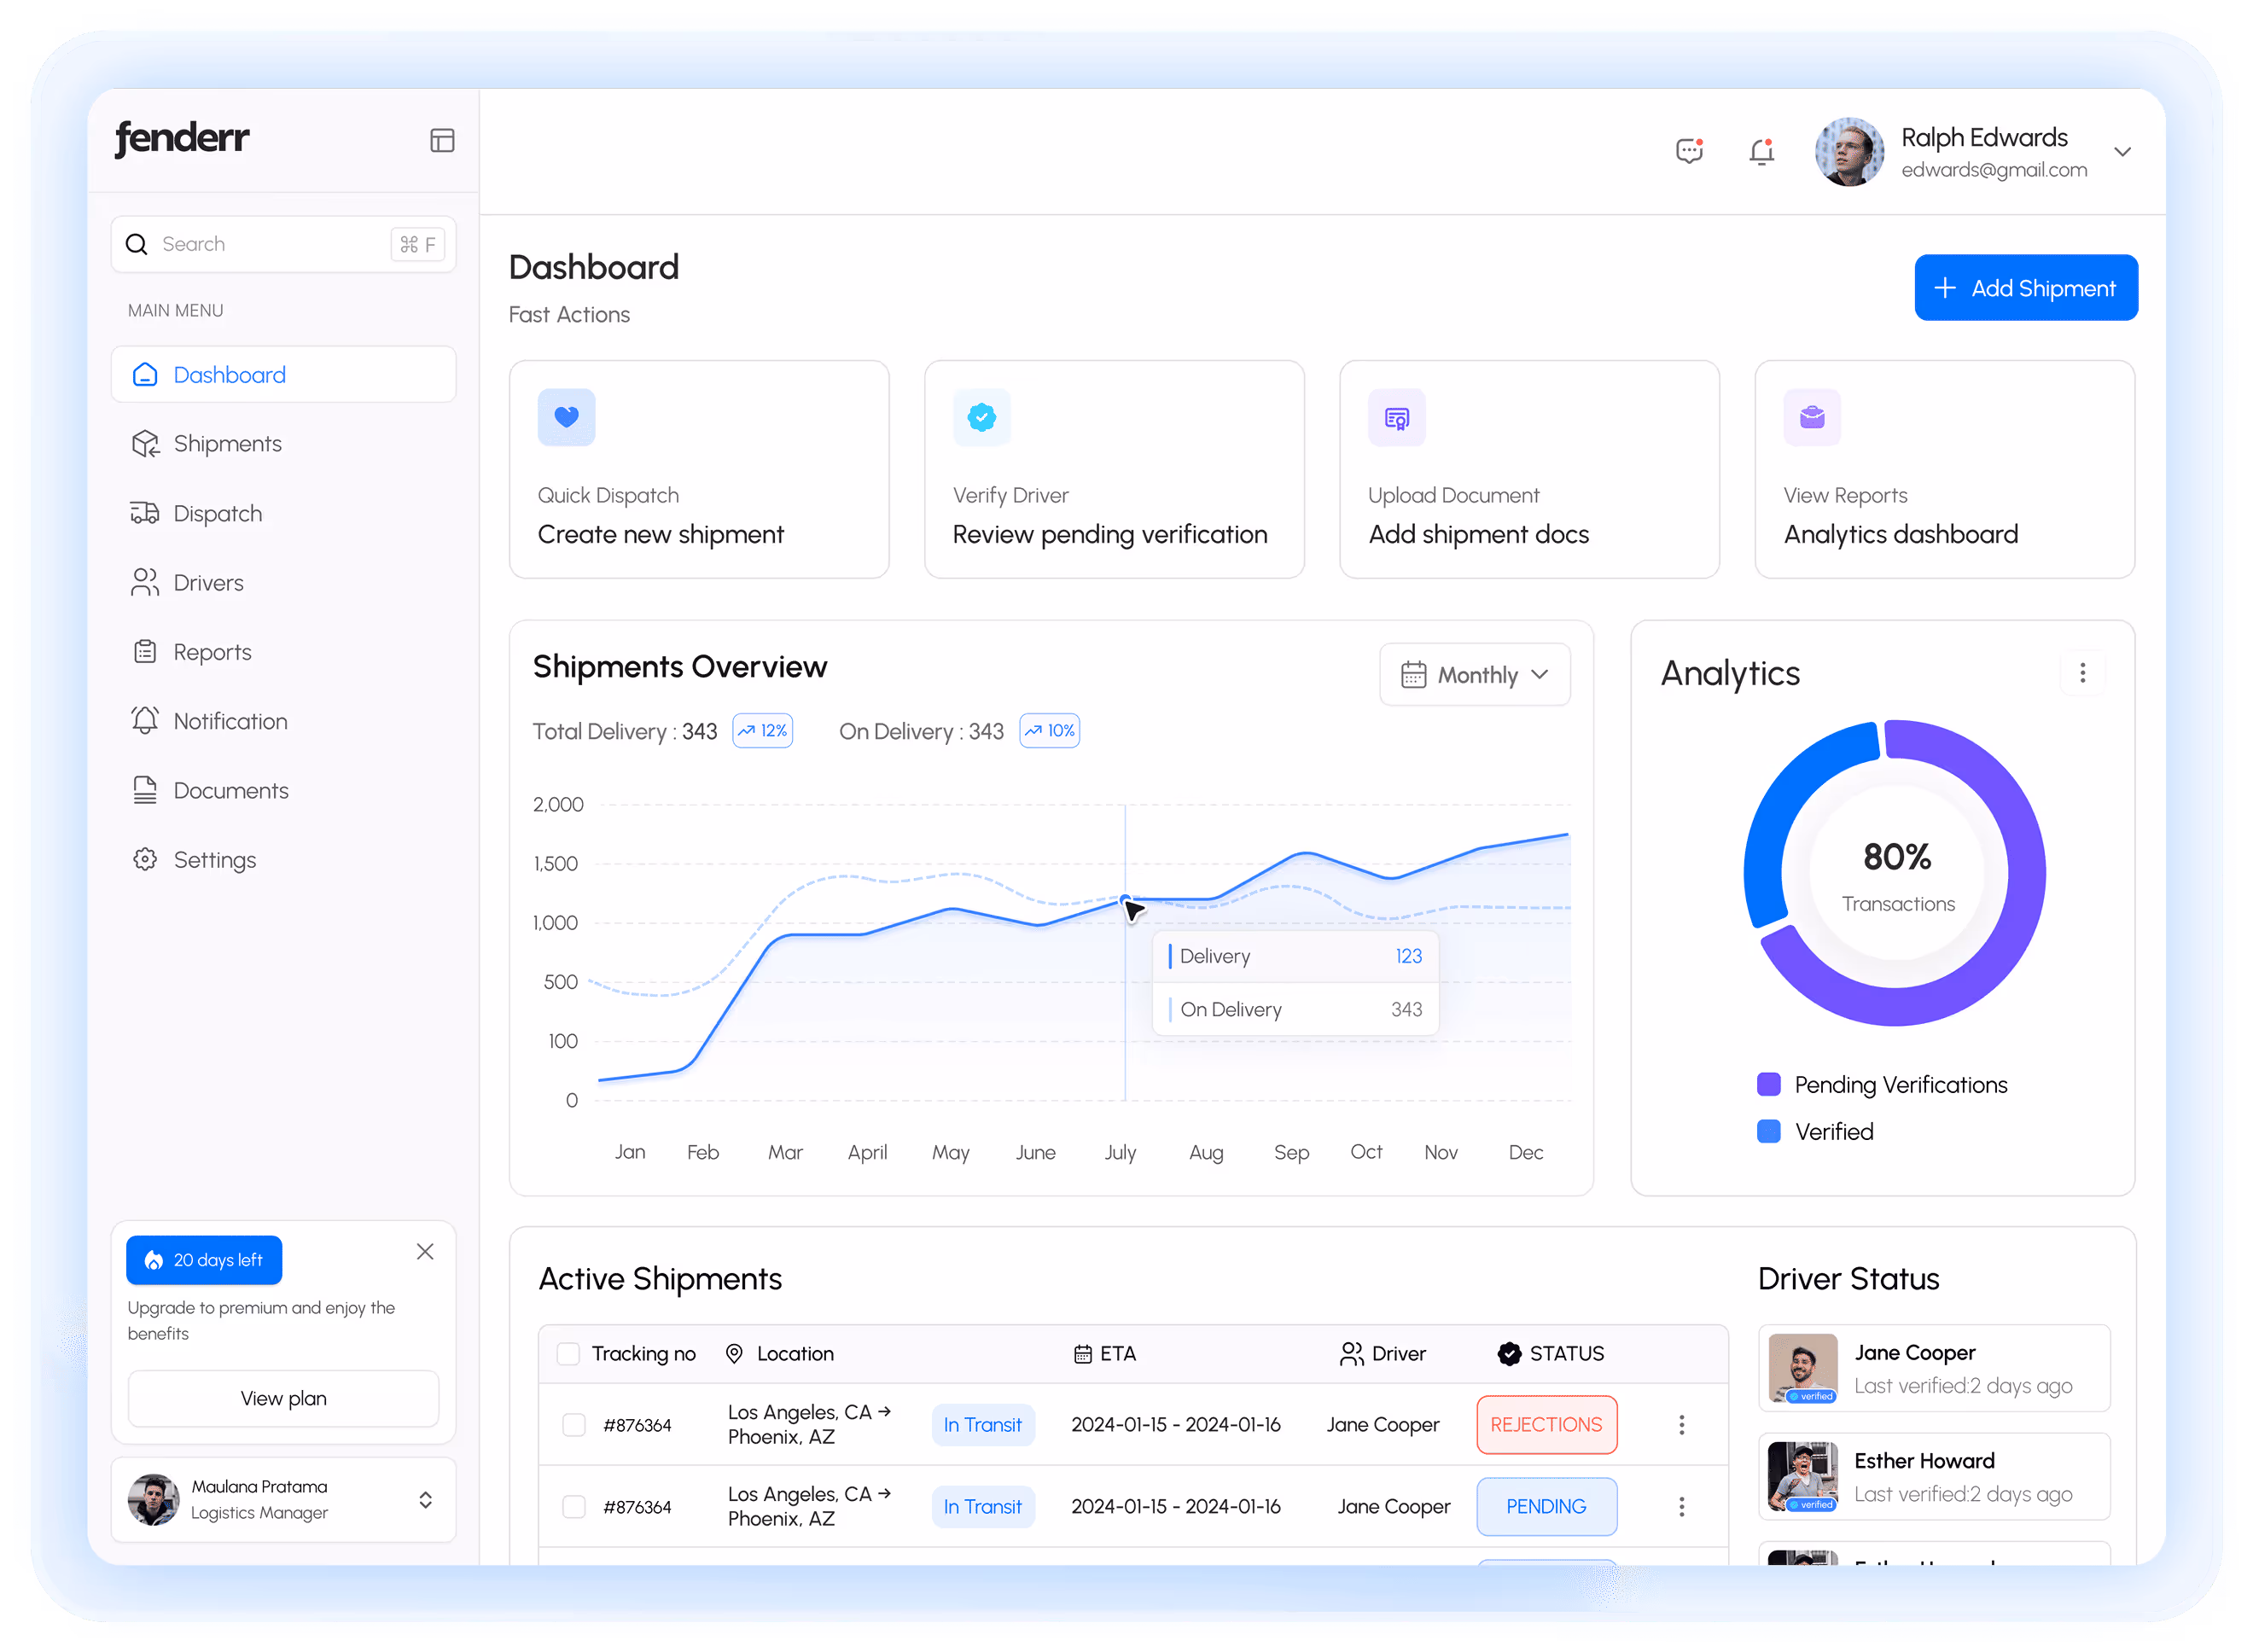
Task: Click Pending Verifications purple legend swatch
Action: click(1768, 1084)
